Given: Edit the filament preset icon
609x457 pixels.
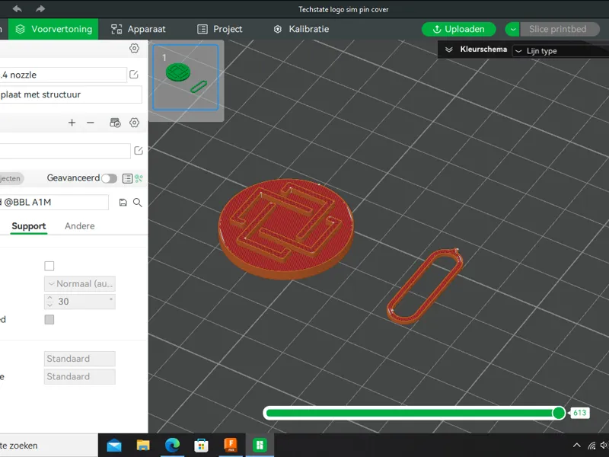Looking at the screenshot, I should click(139, 150).
